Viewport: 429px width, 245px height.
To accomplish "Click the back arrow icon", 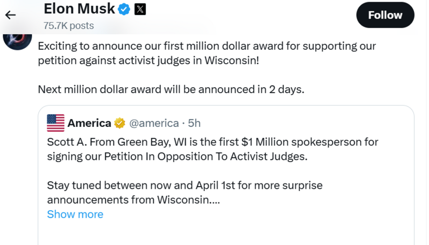I will point(10,15).
